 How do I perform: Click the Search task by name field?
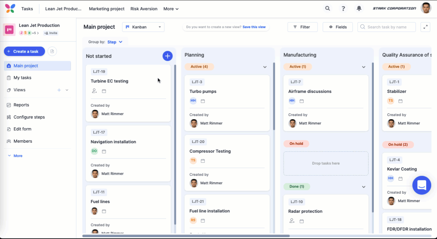coord(387,27)
